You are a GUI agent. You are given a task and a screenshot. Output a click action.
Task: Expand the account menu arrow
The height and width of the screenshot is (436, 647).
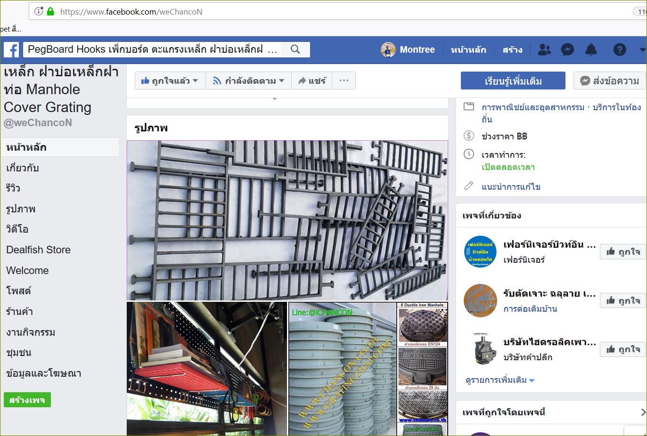coord(642,49)
